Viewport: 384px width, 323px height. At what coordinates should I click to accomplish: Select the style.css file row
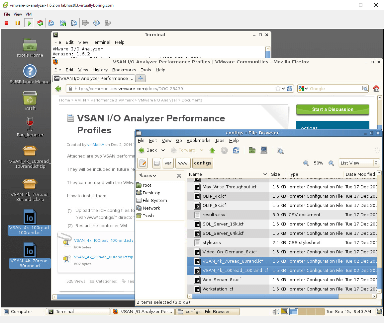[x=282, y=242]
